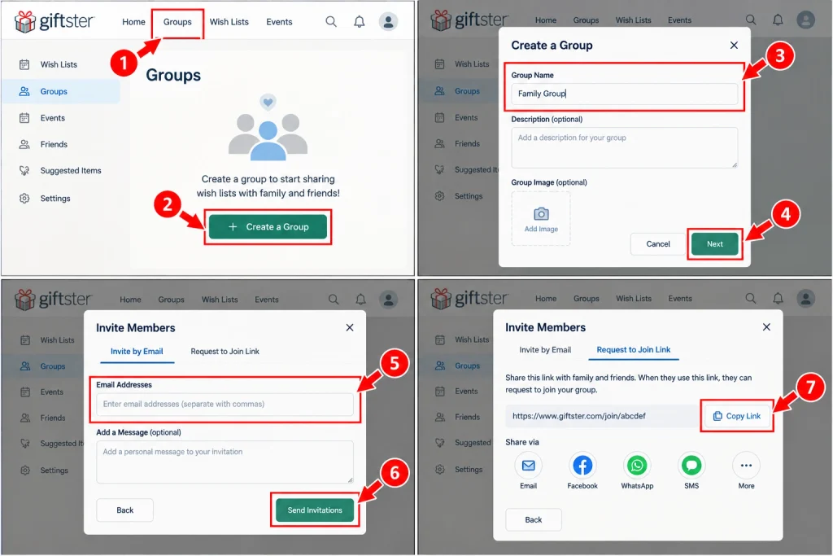
Task: Open the profile avatar in the top-left panel
Action: click(388, 22)
